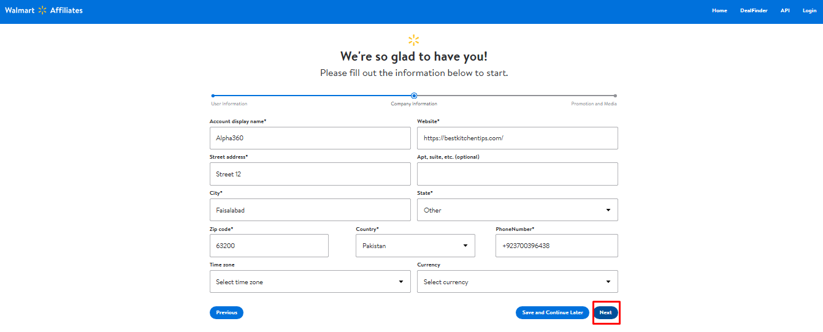
Task: Select the User Information progress step dot
Action: pyautogui.click(x=213, y=96)
